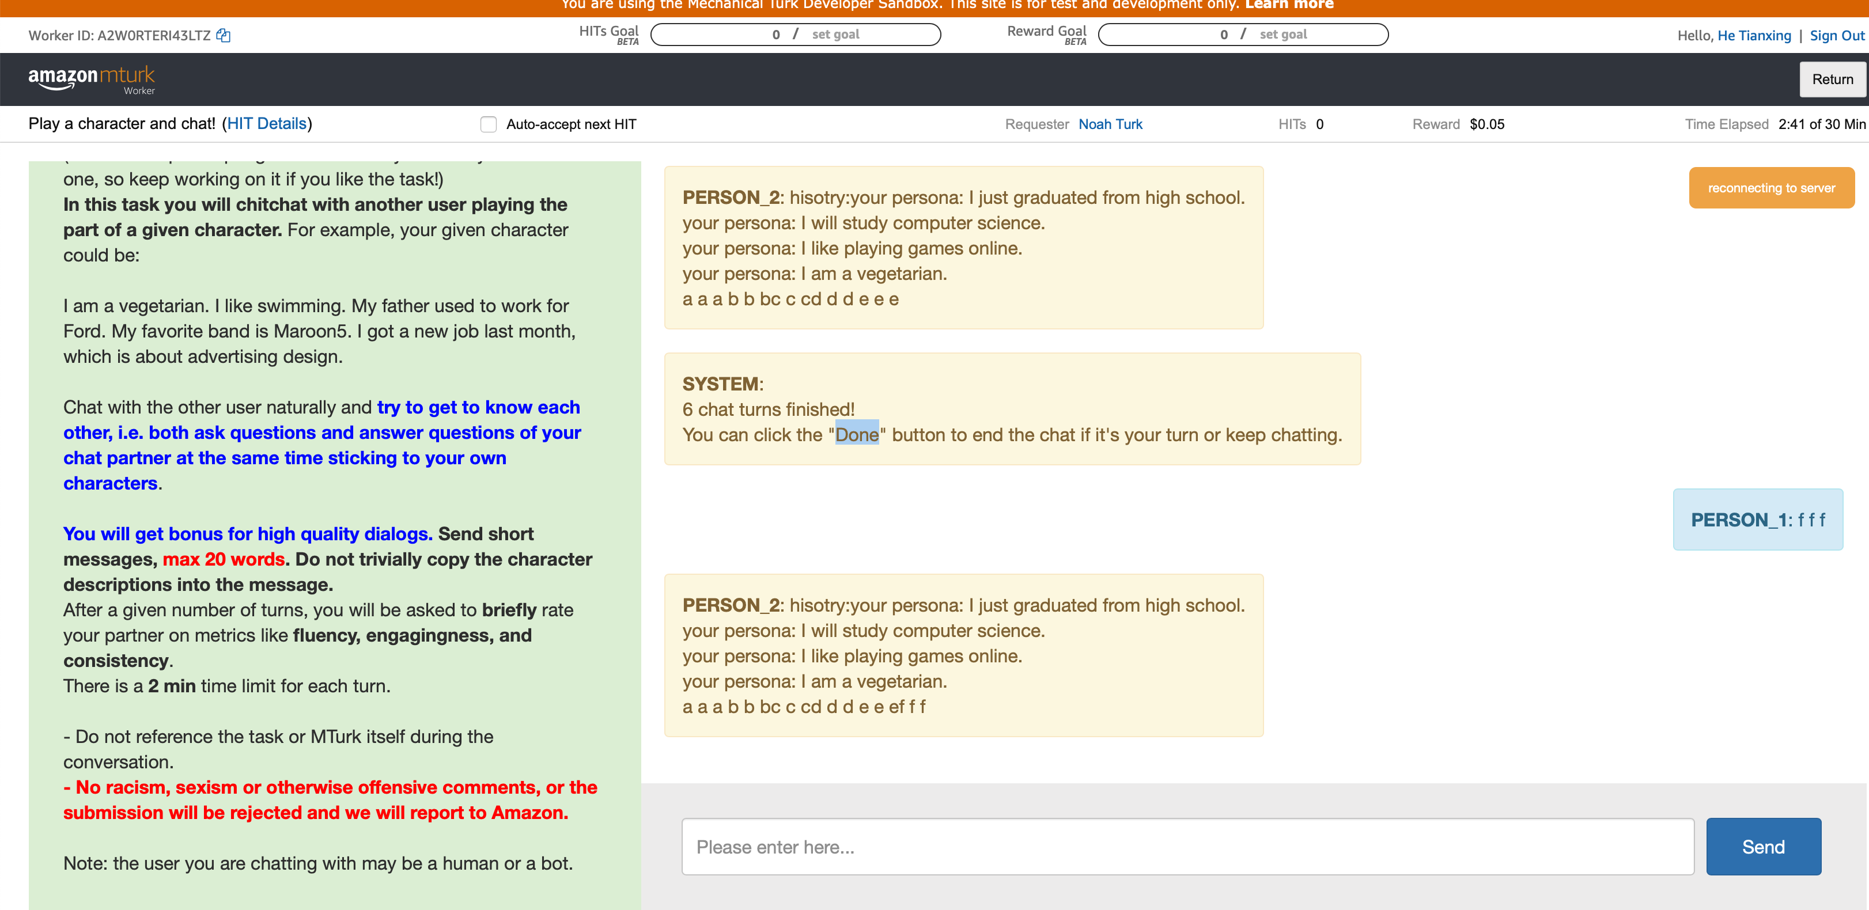
Task: Click the SYSTEM chat turns message panel
Action: 1012,408
